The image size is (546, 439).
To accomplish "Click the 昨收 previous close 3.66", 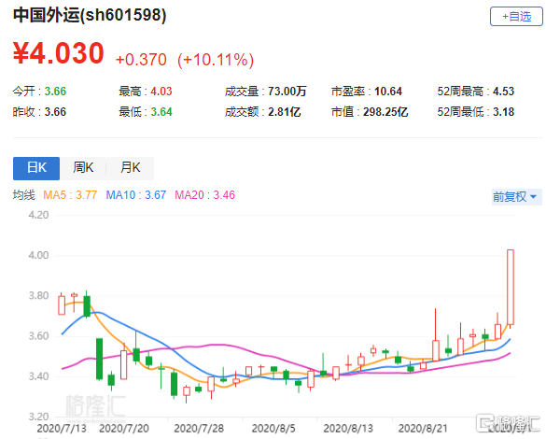I will coord(55,112).
